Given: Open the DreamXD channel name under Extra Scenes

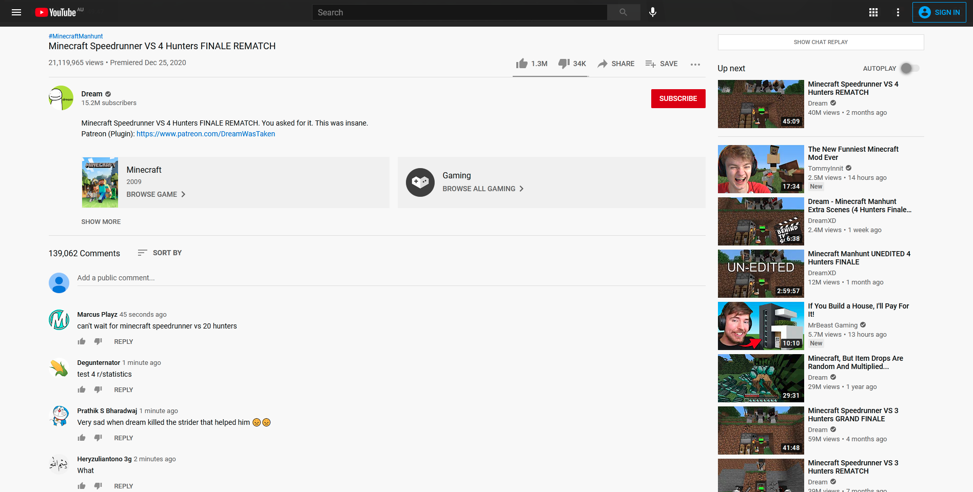Looking at the screenshot, I should click(822, 221).
